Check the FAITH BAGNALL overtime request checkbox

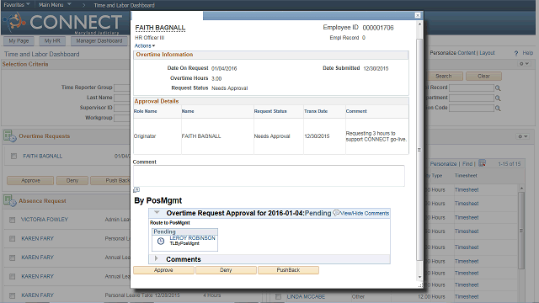point(13,157)
